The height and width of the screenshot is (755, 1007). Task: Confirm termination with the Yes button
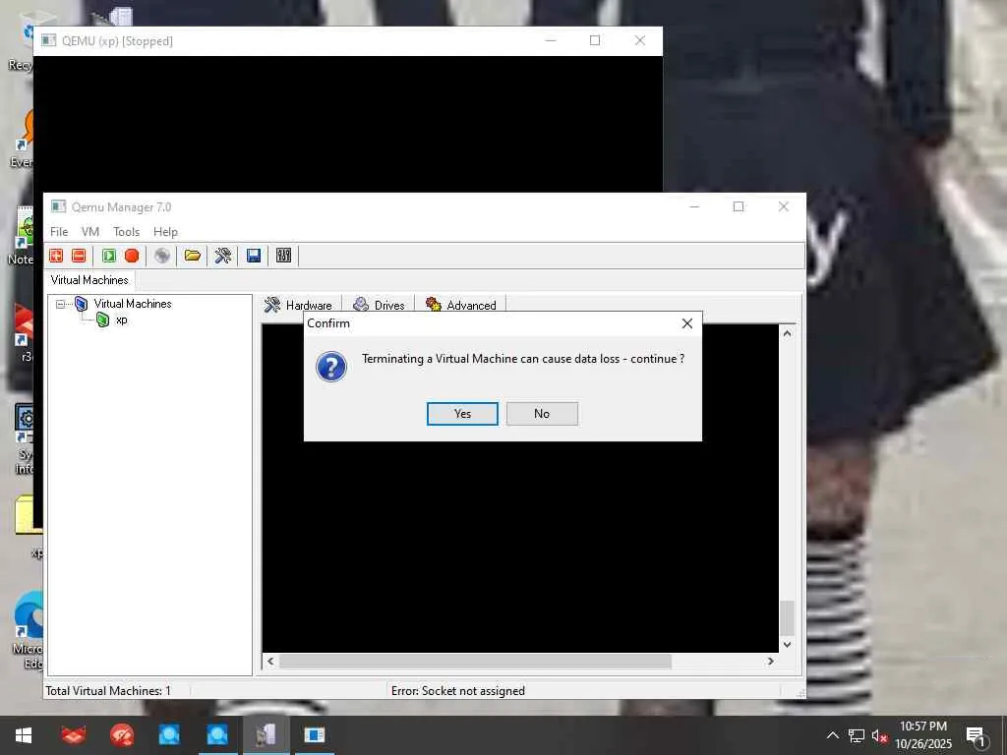(x=462, y=414)
